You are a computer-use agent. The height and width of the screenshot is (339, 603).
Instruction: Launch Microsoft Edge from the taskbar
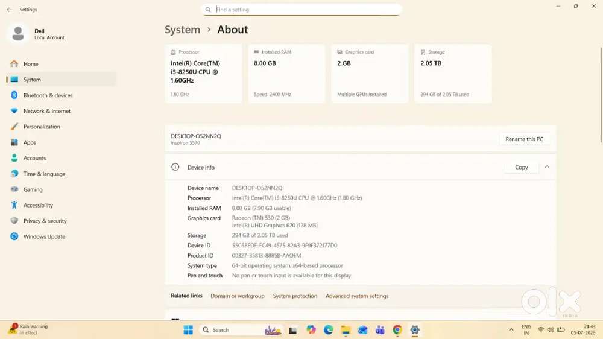click(328, 330)
